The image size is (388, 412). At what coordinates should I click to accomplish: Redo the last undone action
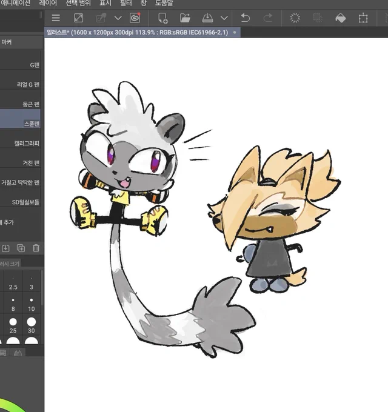click(x=268, y=18)
